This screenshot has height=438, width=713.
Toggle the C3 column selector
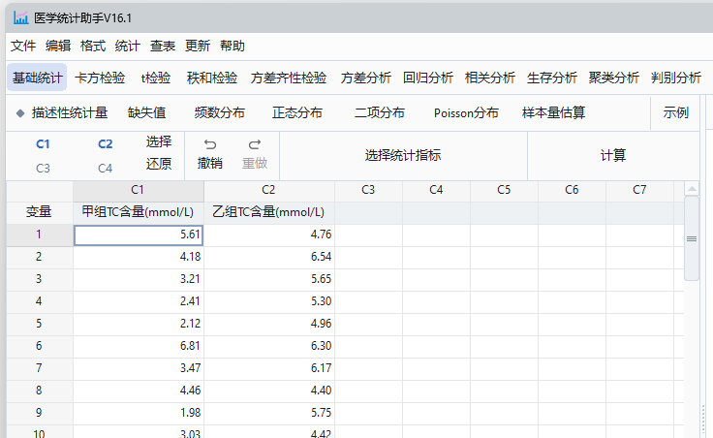point(43,168)
